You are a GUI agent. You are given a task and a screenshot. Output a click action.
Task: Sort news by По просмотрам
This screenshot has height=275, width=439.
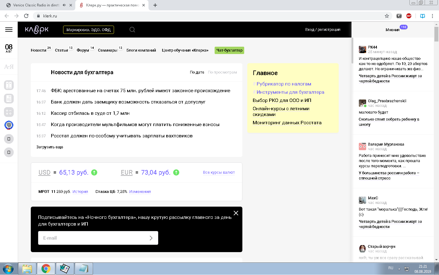pyautogui.click(x=222, y=72)
